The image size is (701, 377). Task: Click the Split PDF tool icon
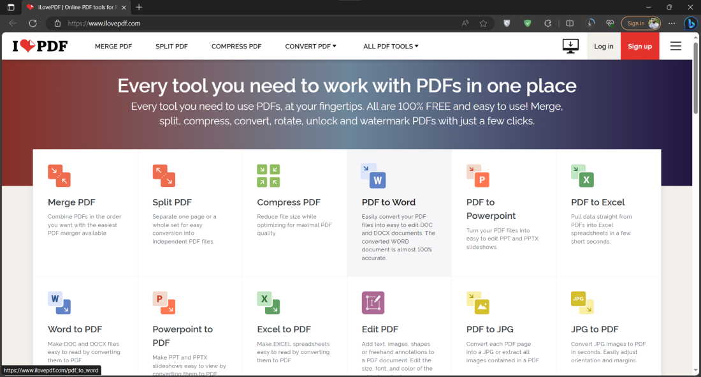pos(164,175)
